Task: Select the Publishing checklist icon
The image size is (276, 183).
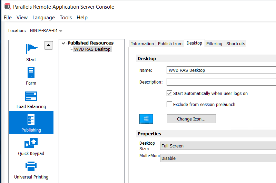Action: tap(31, 119)
